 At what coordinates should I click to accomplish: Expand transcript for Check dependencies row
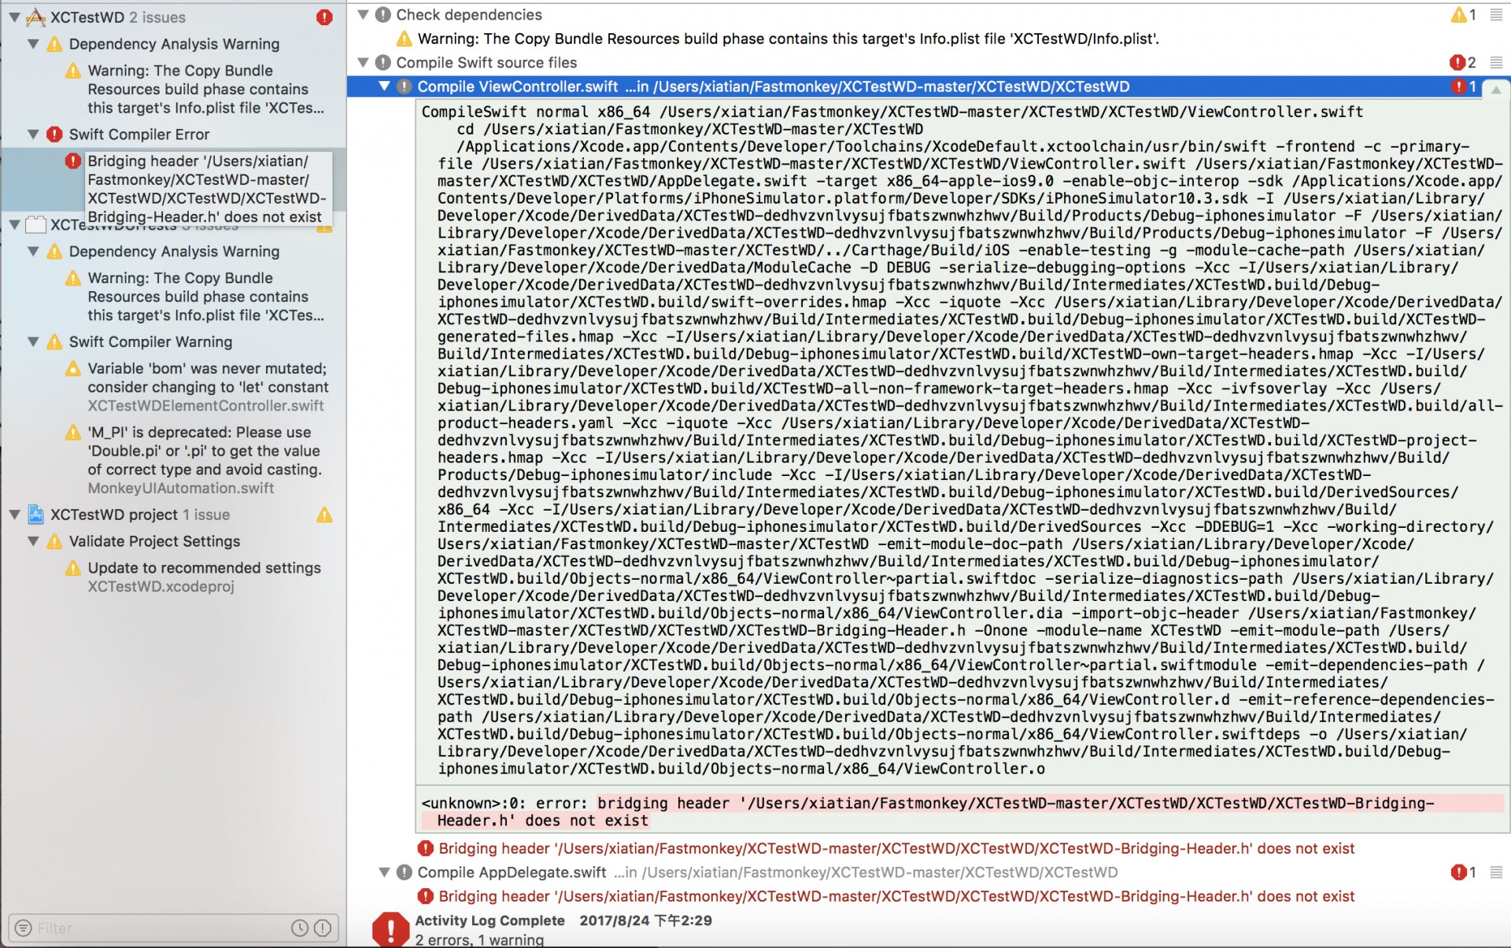[1495, 15]
